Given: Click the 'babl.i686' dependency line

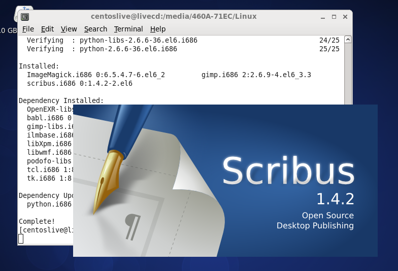Looking at the screenshot, I should (x=49, y=118).
